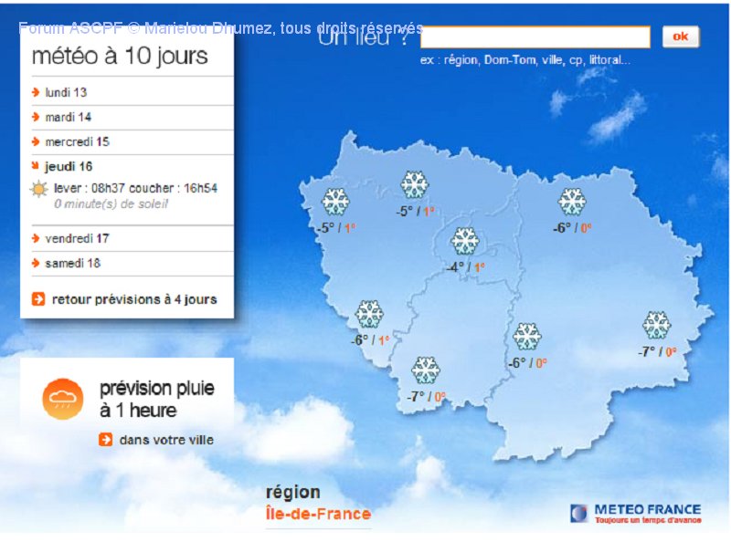Go back to 4-day forecasts link
The image size is (731, 542).
tap(134, 299)
